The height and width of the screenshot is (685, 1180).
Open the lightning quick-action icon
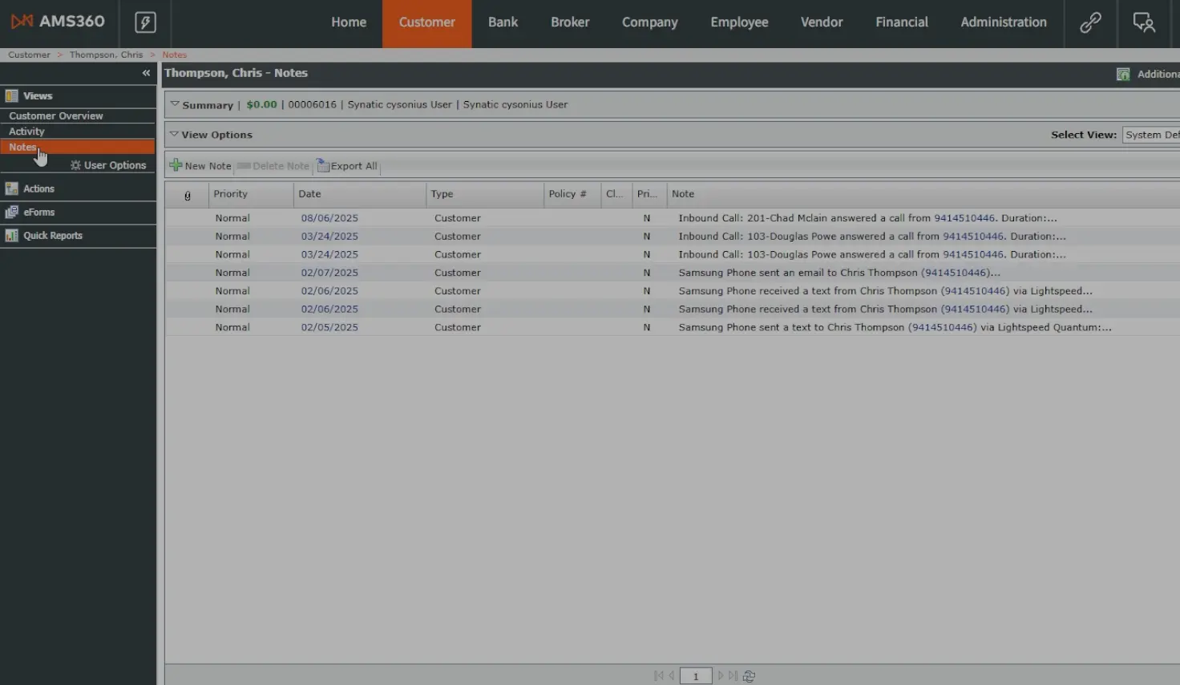coord(145,22)
